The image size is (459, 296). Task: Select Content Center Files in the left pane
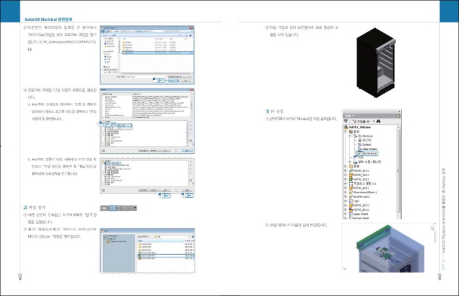(118, 242)
